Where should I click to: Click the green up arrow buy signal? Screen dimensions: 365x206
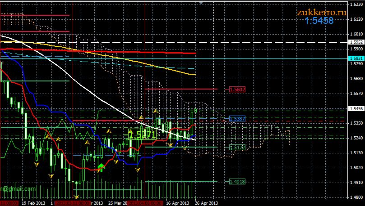[101, 167]
